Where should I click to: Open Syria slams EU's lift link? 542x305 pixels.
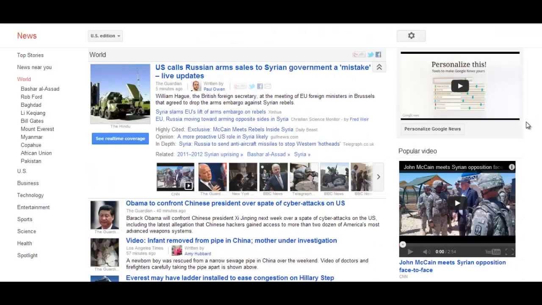coord(210,112)
